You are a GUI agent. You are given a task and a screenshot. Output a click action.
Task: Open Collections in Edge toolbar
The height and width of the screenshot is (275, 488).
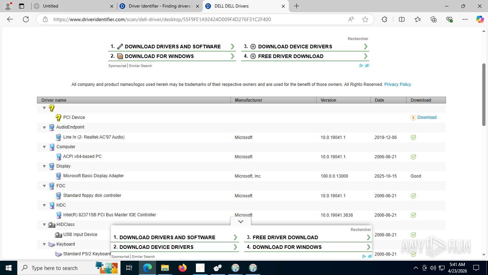433,19
